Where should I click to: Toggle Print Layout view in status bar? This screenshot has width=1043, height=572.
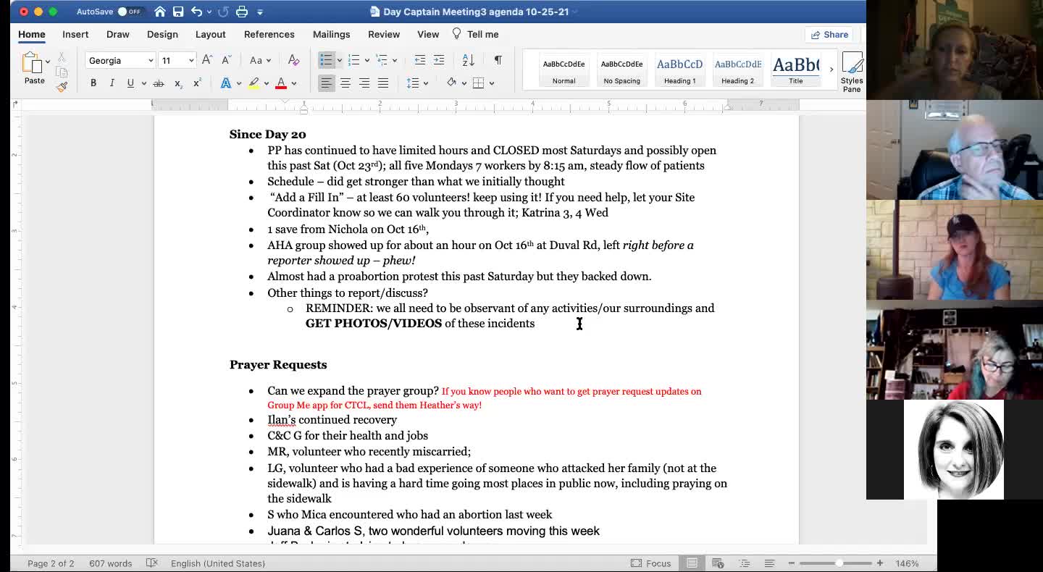coord(692,563)
